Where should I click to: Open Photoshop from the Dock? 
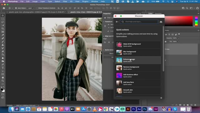[145, 109]
